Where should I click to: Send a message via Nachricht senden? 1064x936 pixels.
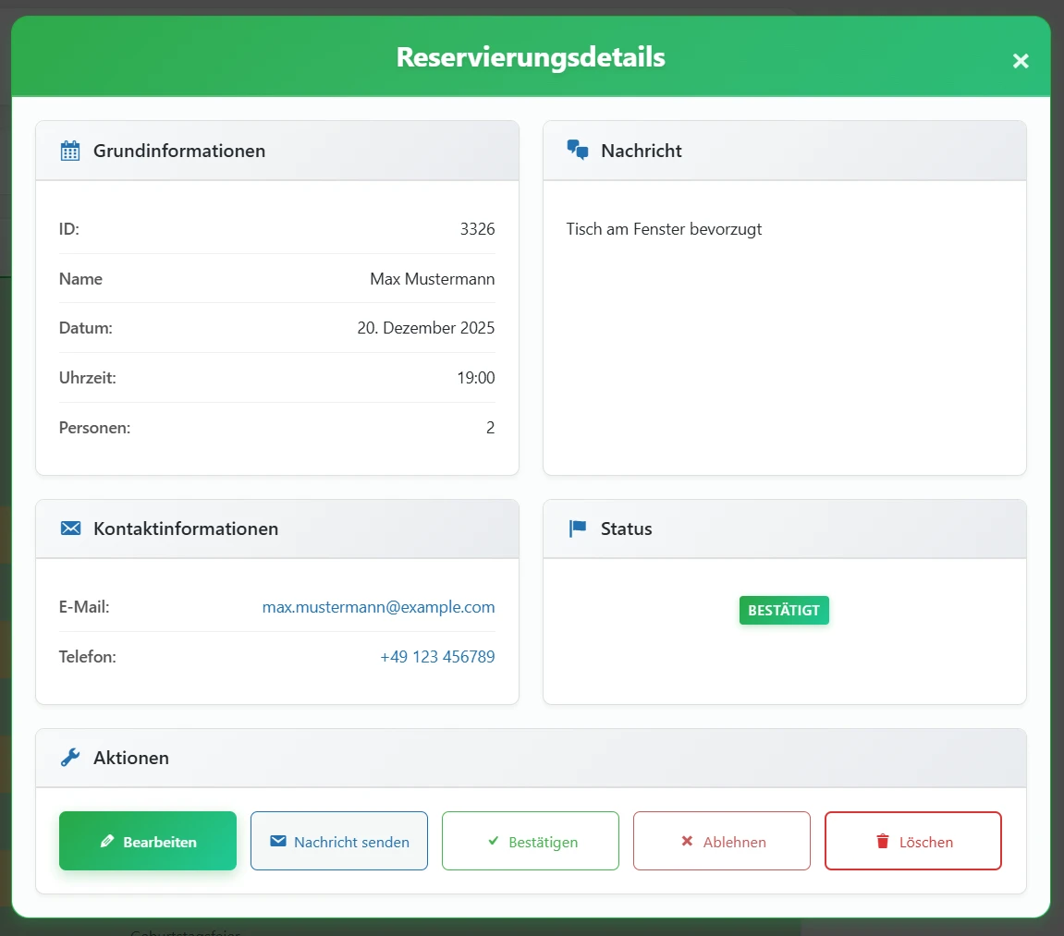point(339,841)
